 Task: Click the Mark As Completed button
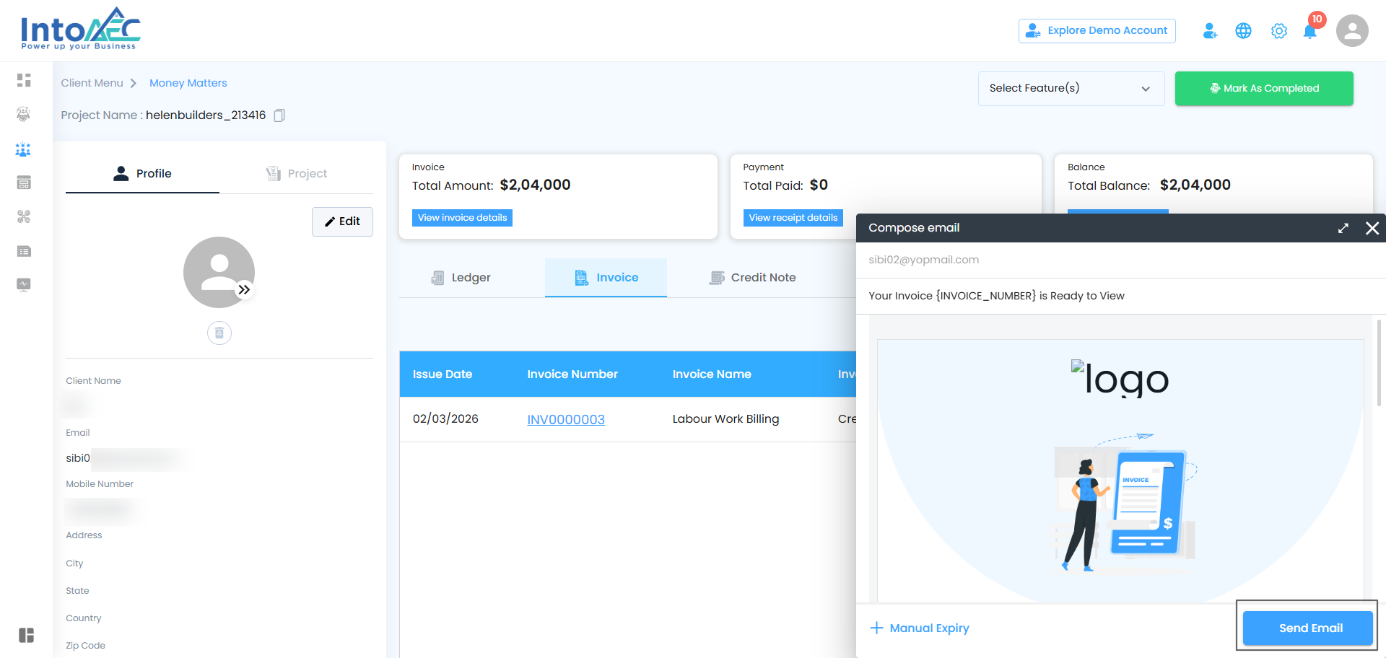(1264, 89)
